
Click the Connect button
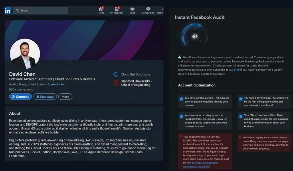pos(20,97)
